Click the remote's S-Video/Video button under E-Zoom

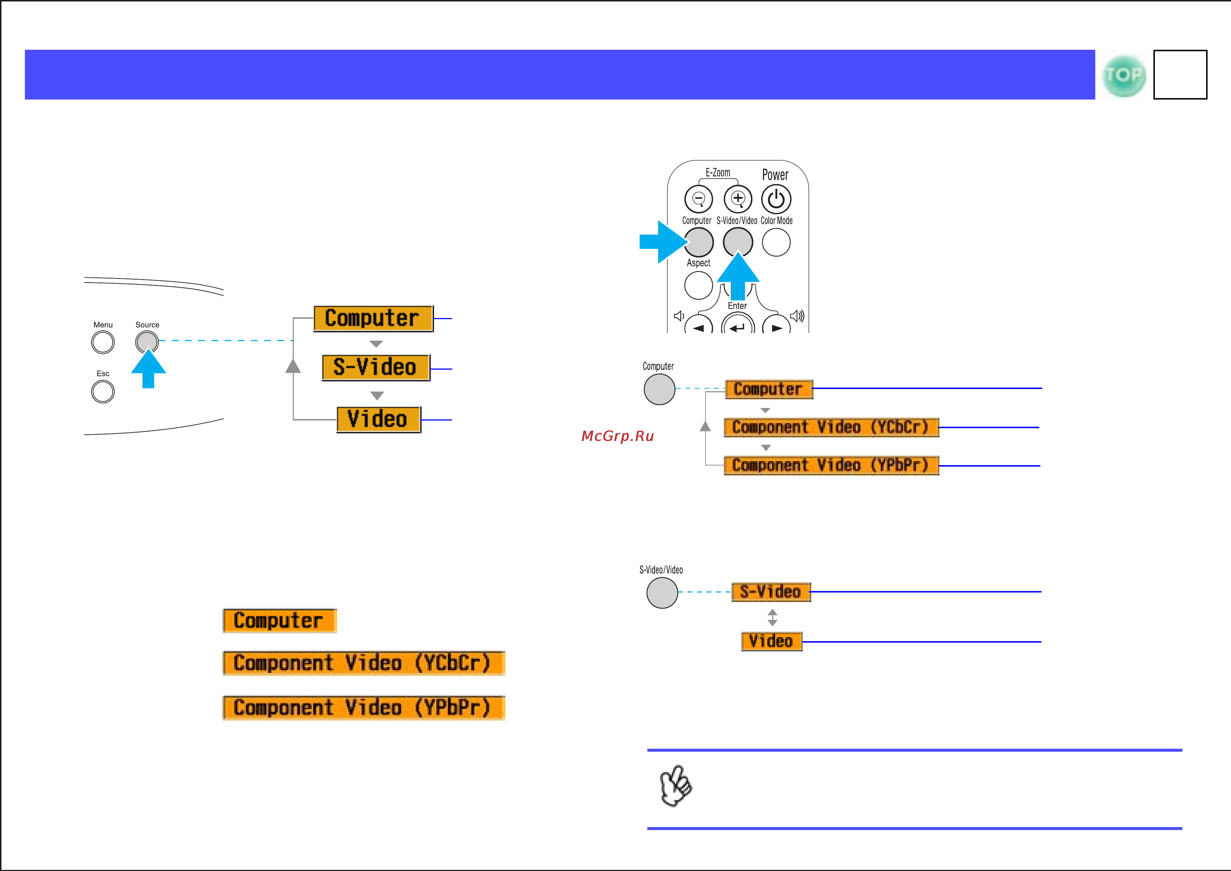738,242
